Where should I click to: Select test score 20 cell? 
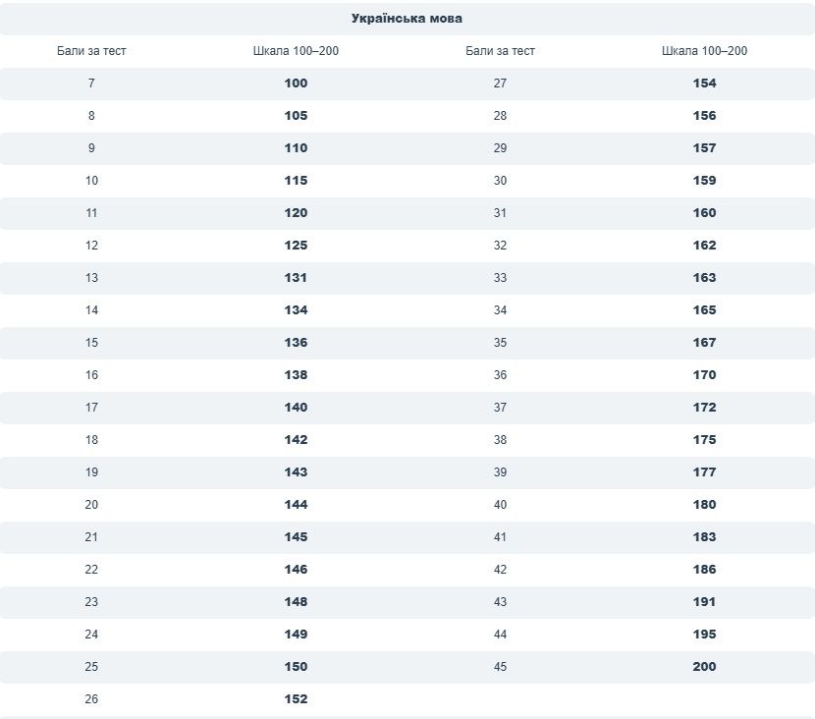tap(91, 505)
